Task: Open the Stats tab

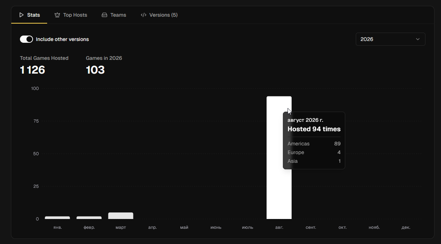Action: (x=29, y=15)
